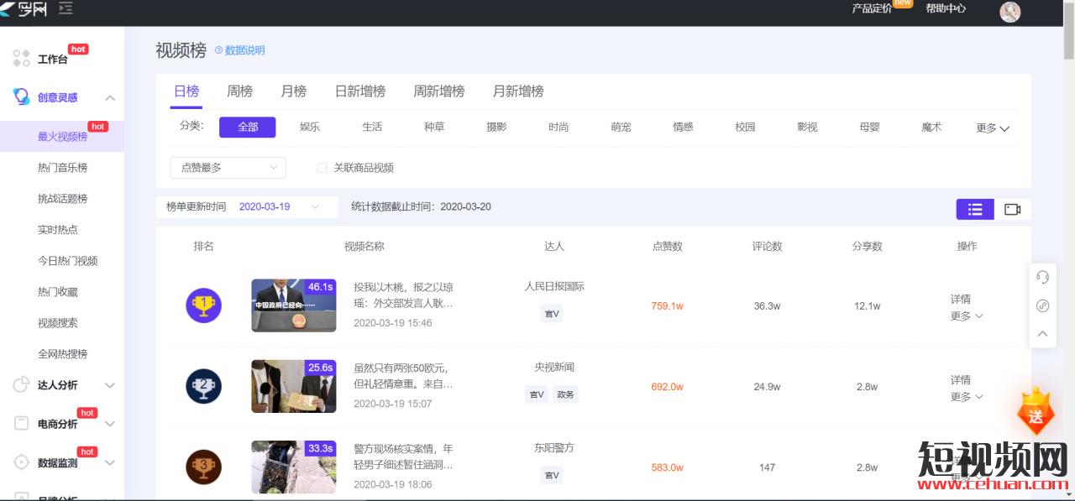This screenshot has height=501, width=1075.
Task: Select 全部 category filter
Action: pyautogui.click(x=247, y=127)
